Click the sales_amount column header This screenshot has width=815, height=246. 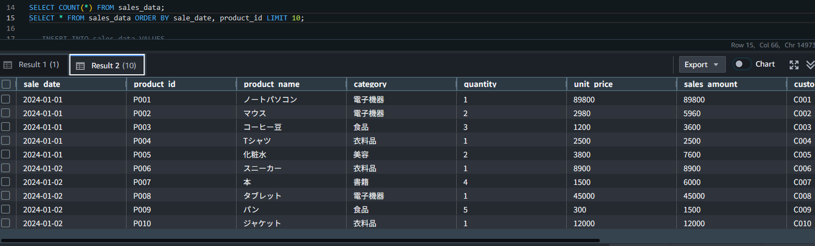pyautogui.click(x=732, y=84)
